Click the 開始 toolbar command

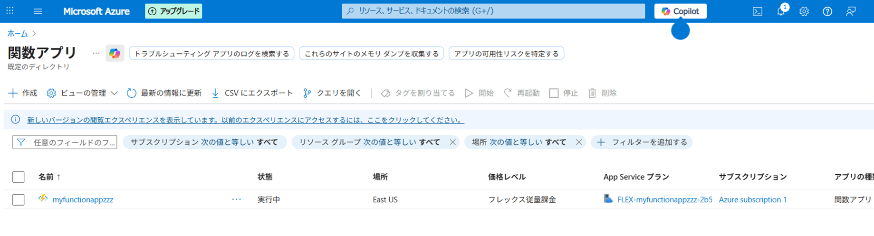(479, 93)
